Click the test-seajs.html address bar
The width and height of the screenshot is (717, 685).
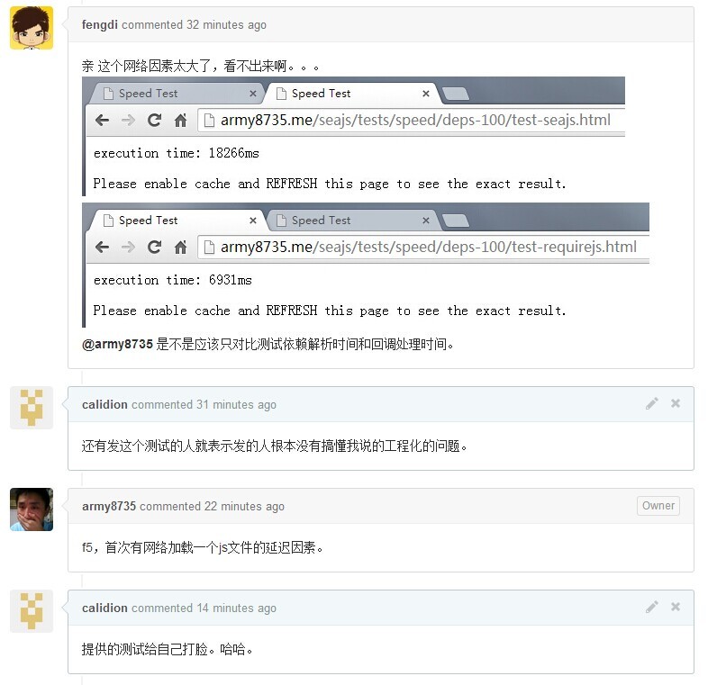coord(412,121)
